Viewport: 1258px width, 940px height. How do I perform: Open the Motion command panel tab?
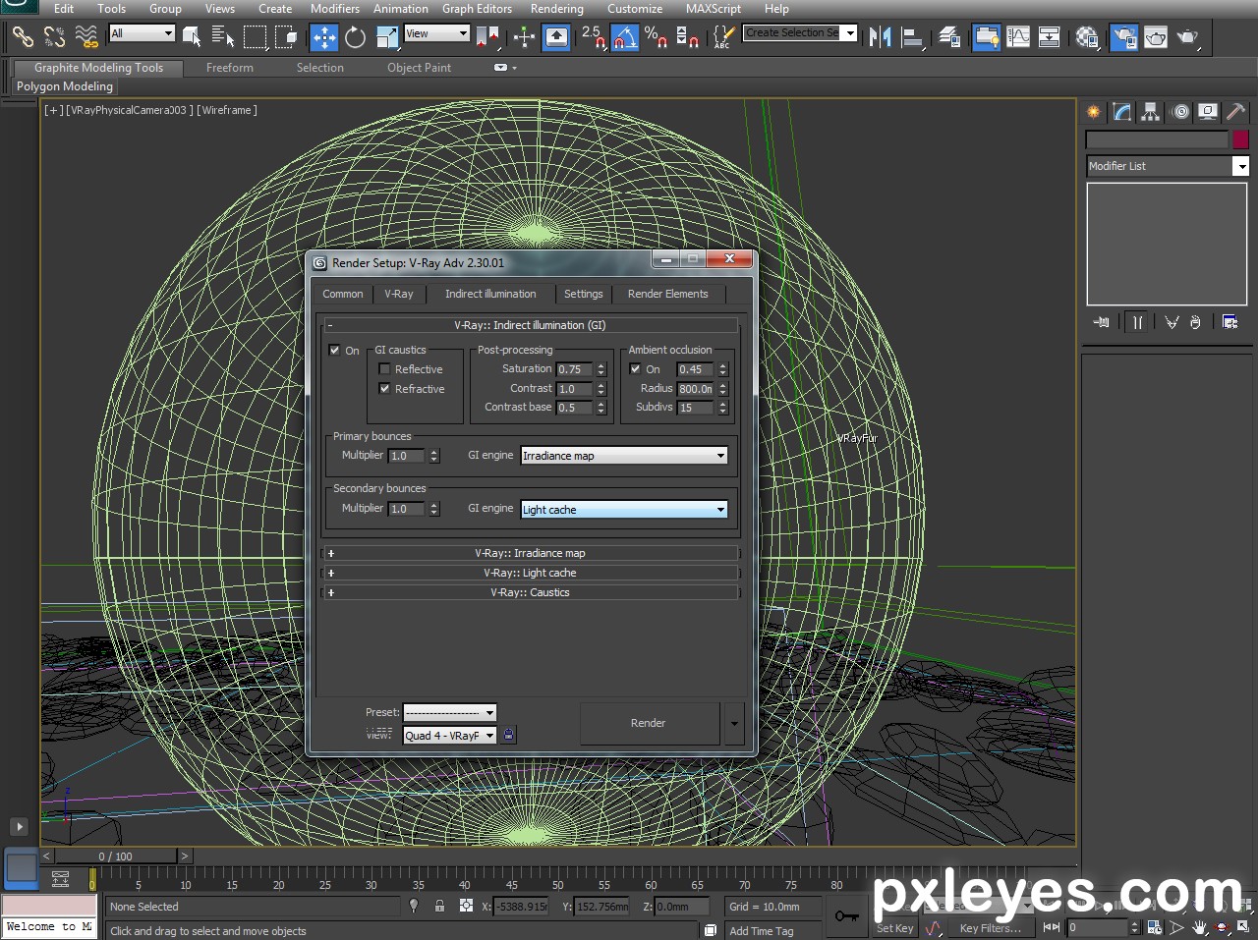(x=1180, y=112)
